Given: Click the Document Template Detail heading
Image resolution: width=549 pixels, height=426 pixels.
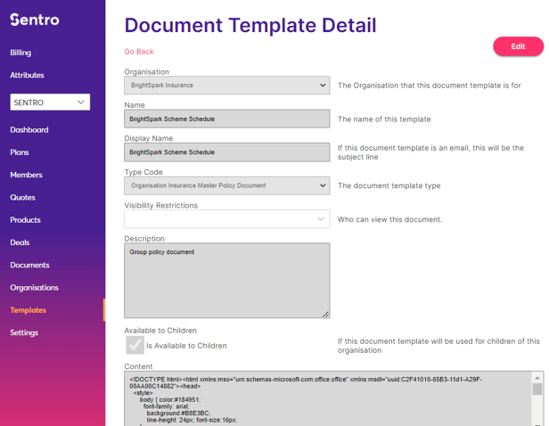Looking at the screenshot, I should (250, 25).
